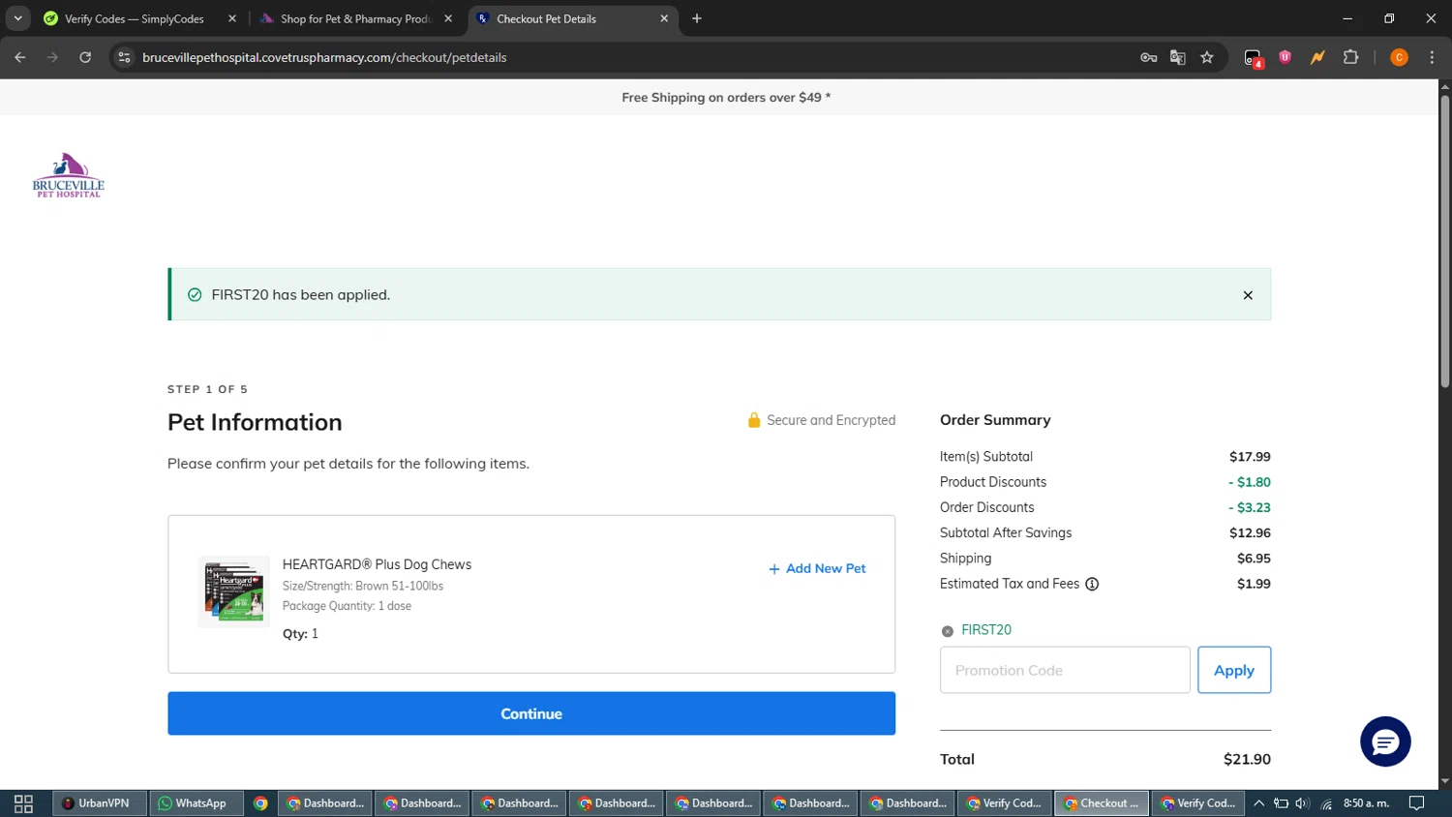Open the Wi-Fi network panel

[x=1326, y=803]
